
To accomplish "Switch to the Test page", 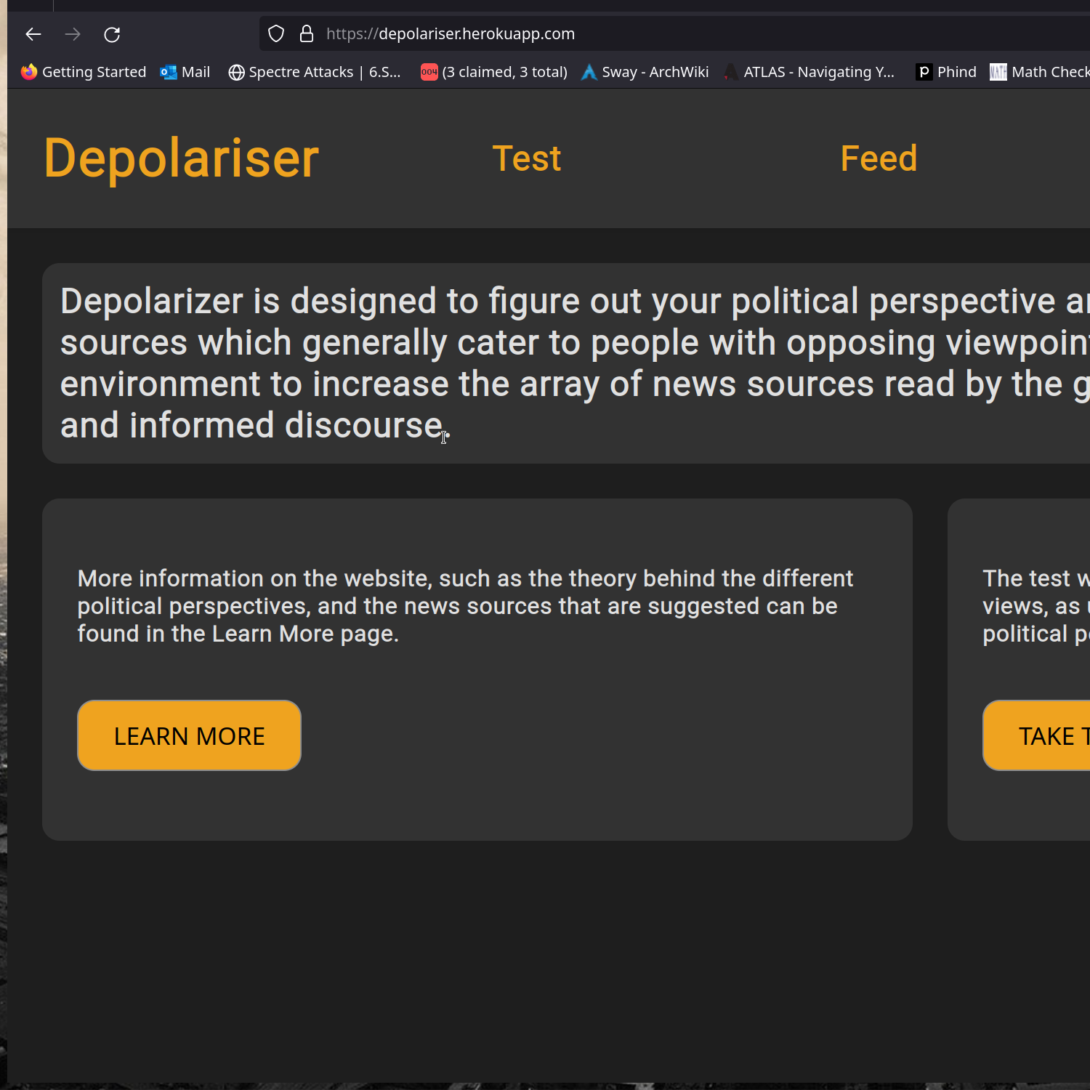I will coord(527,158).
